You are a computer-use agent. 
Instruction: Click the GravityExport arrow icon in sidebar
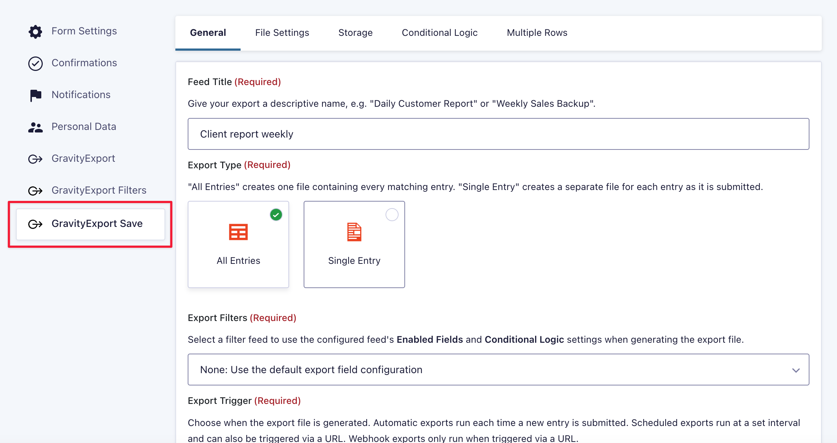[35, 159]
